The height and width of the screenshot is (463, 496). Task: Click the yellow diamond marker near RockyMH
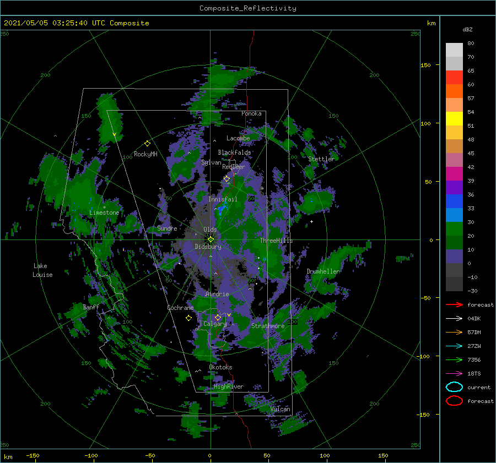[147, 144]
